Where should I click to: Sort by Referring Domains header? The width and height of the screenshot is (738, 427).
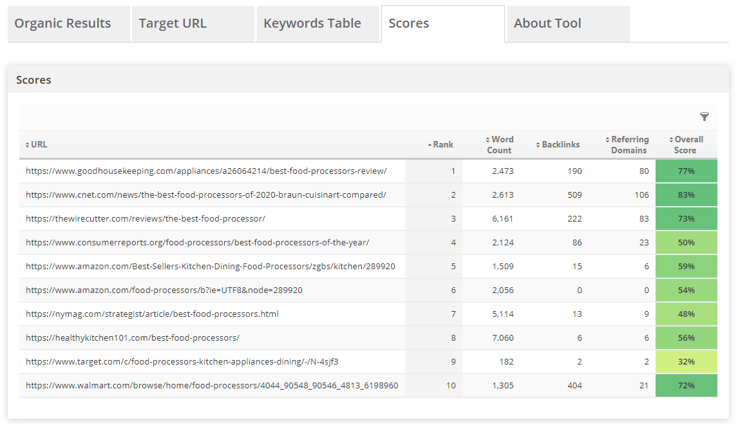(x=629, y=145)
